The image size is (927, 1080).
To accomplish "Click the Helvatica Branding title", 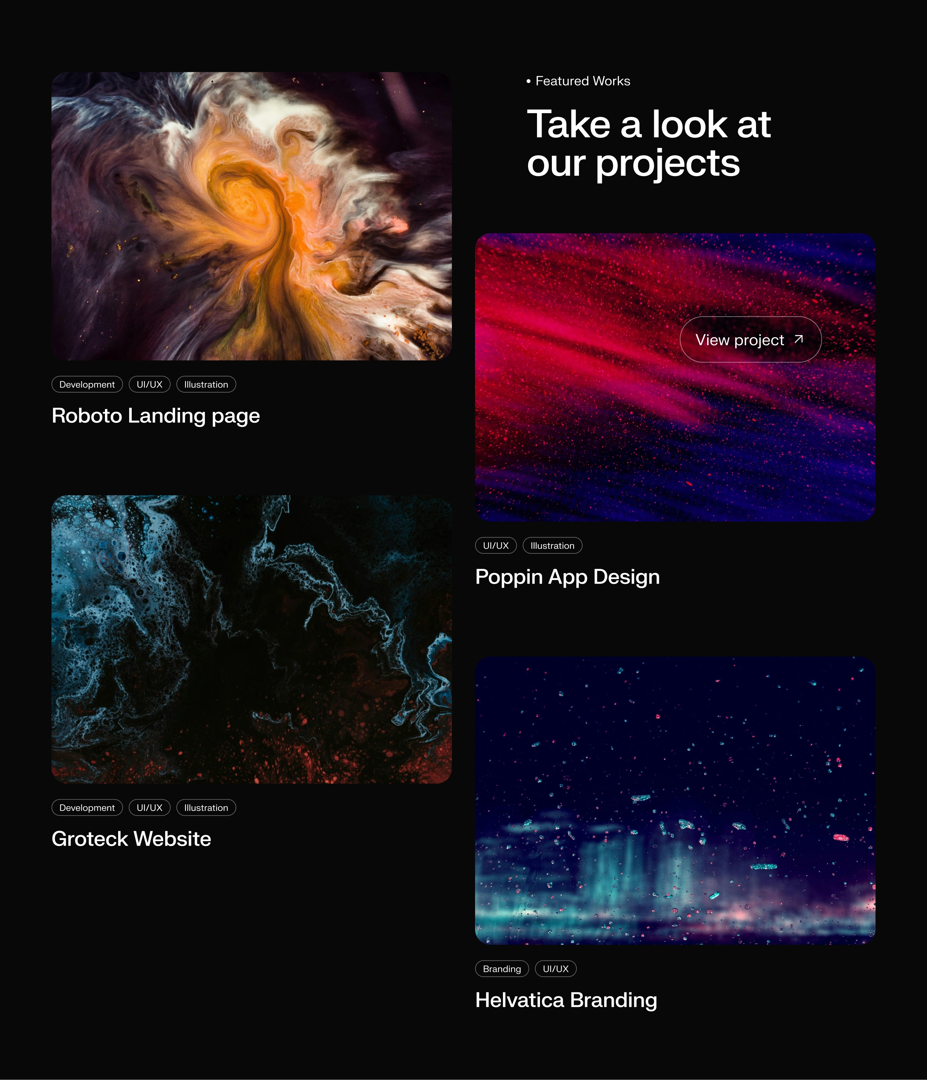I will pos(566,1000).
